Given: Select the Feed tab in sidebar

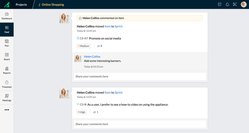Looking at the screenshot, I should point(7,30).
